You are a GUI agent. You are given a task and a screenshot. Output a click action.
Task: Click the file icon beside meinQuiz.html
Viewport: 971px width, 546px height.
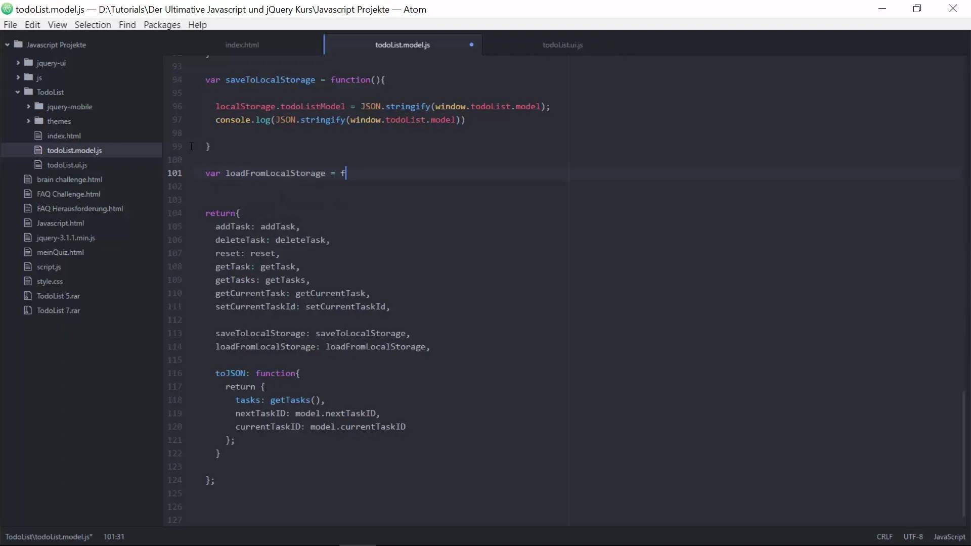click(x=28, y=252)
